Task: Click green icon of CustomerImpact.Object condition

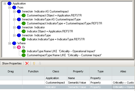Action: pyautogui.click(x=24, y=15)
